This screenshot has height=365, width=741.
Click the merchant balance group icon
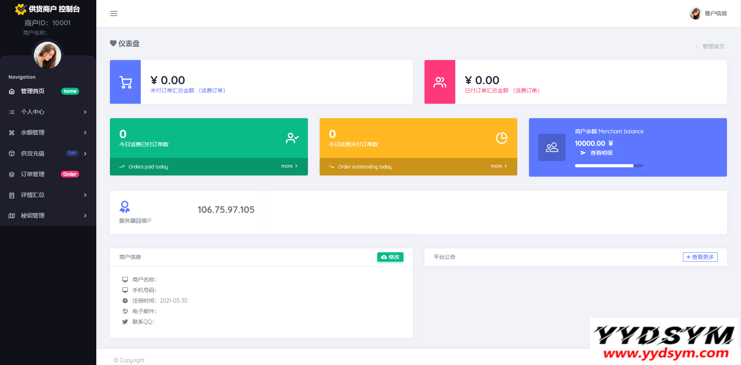tap(552, 147)
